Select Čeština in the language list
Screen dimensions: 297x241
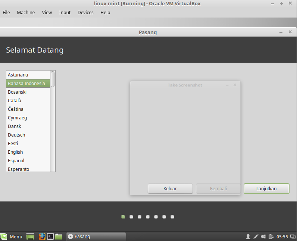28,109
